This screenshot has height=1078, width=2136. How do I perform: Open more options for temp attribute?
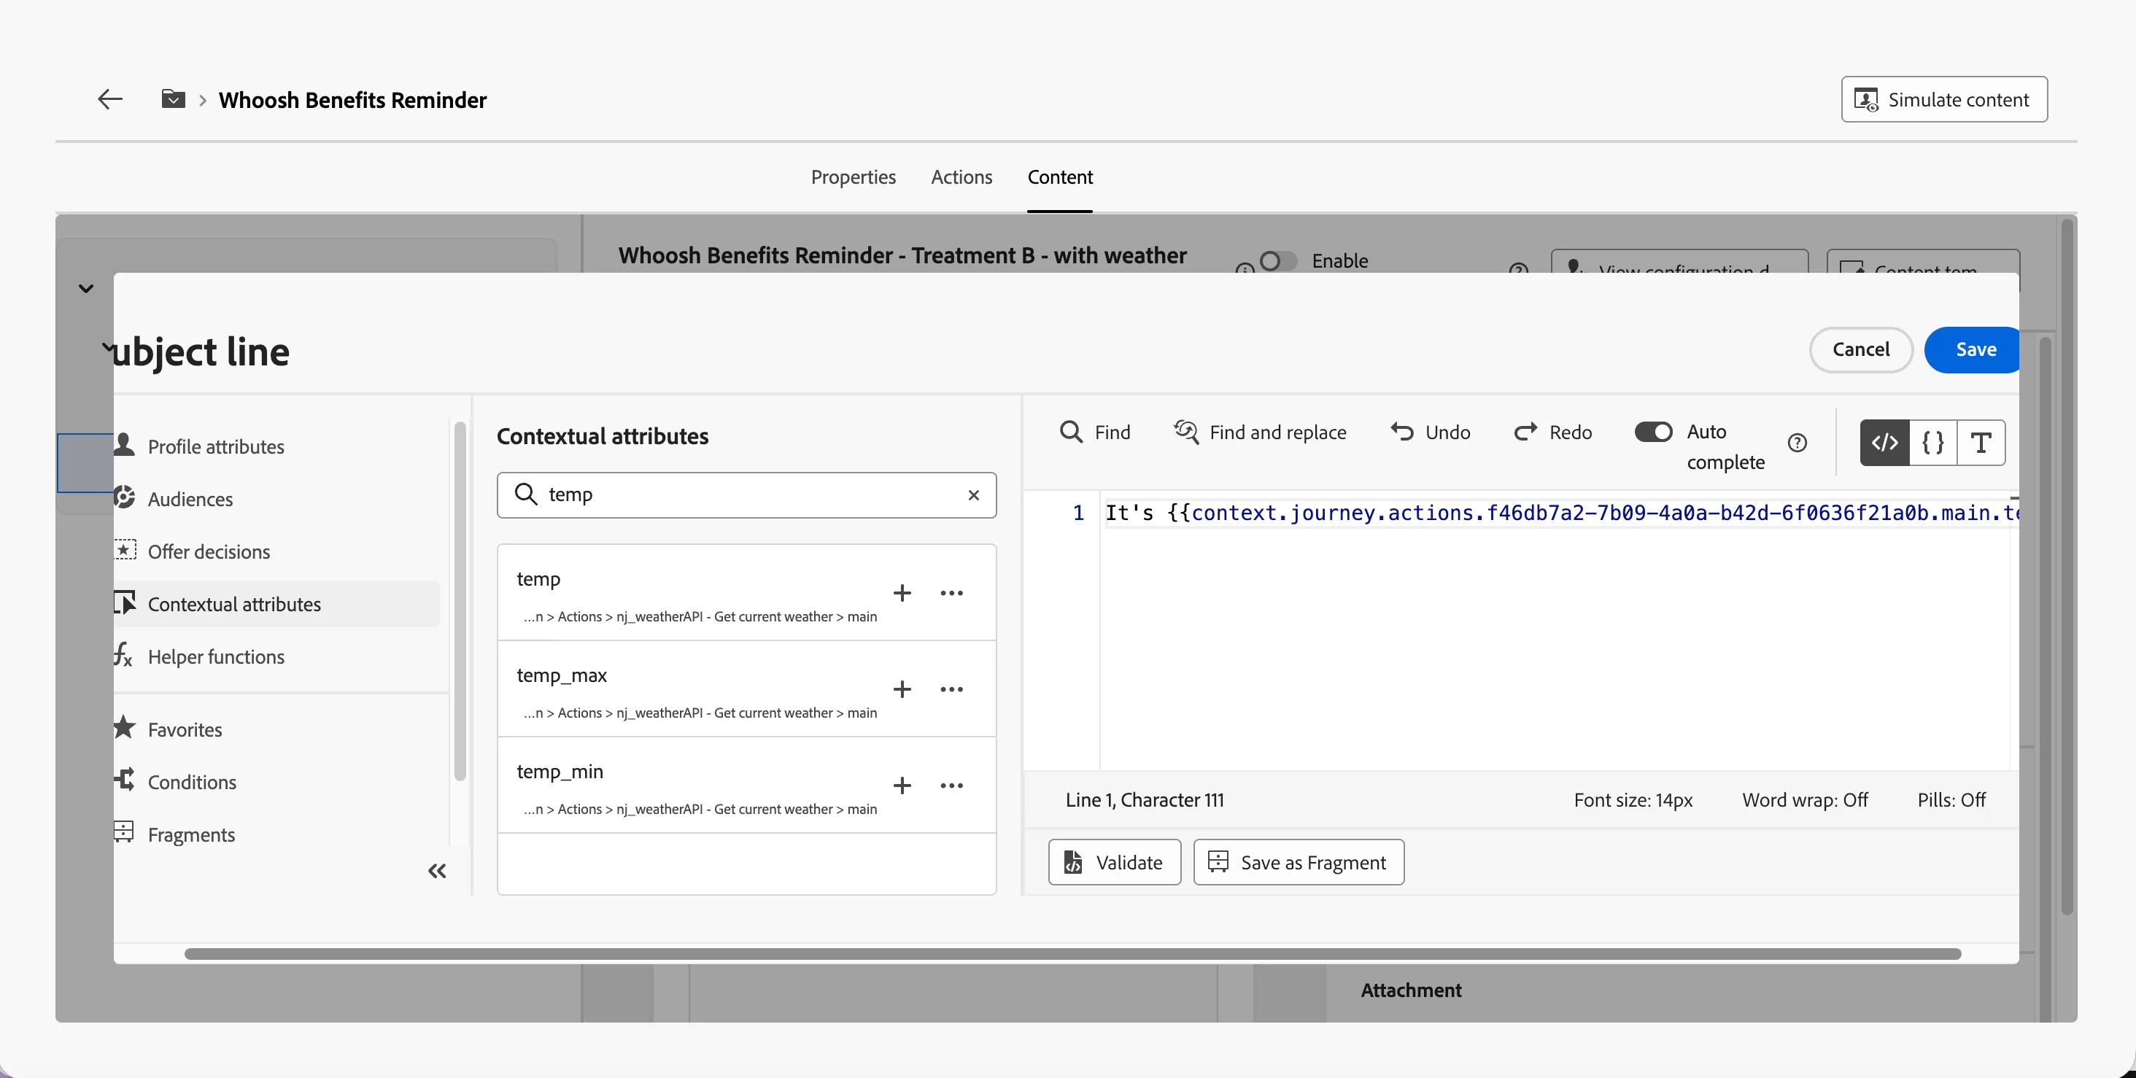[x=952, y=593]
